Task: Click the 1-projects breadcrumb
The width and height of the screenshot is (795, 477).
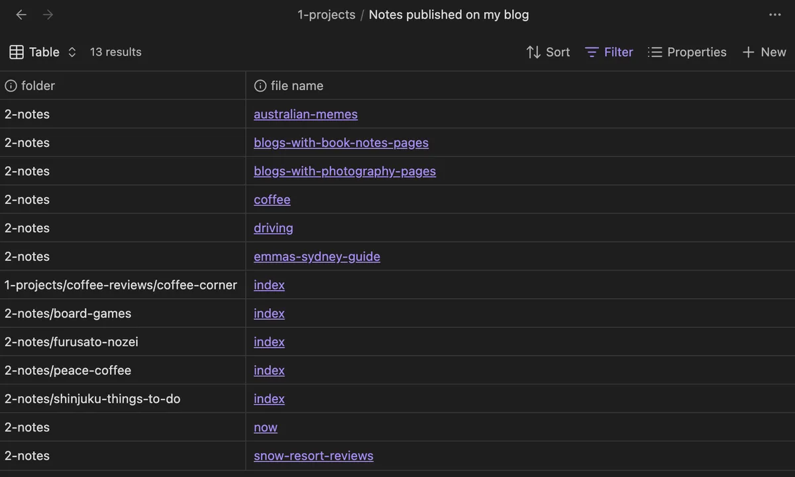Action: pyautogui.click(x=326, y=15)
